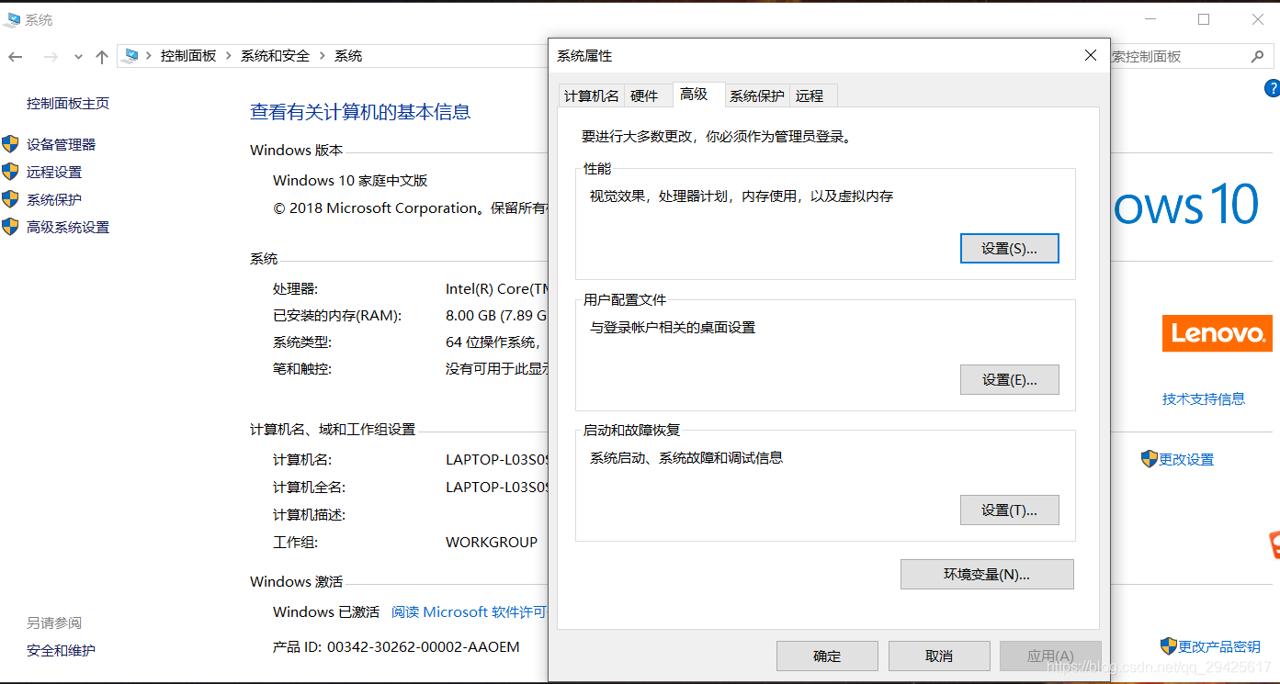The width and height of the screenshot is (1280, 684).
Task: Switch to 系统保护 tab
Action: coord(757,95)
